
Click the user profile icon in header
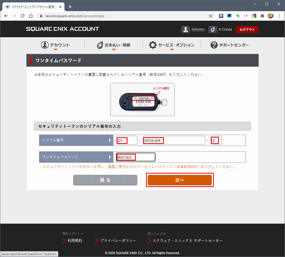186,29
